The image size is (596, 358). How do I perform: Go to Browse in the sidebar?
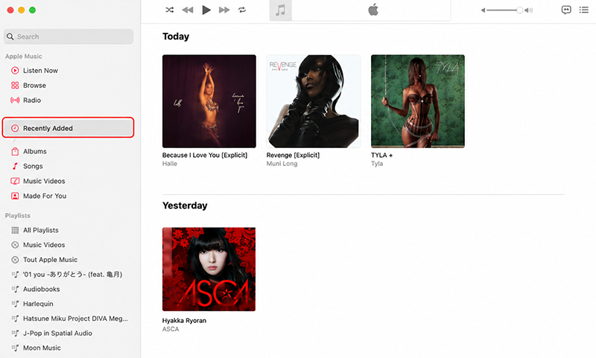[34, 85]
